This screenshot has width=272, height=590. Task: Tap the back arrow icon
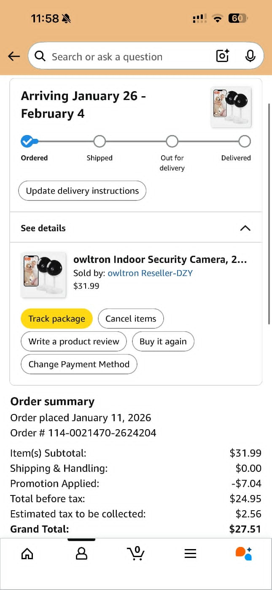14,57
